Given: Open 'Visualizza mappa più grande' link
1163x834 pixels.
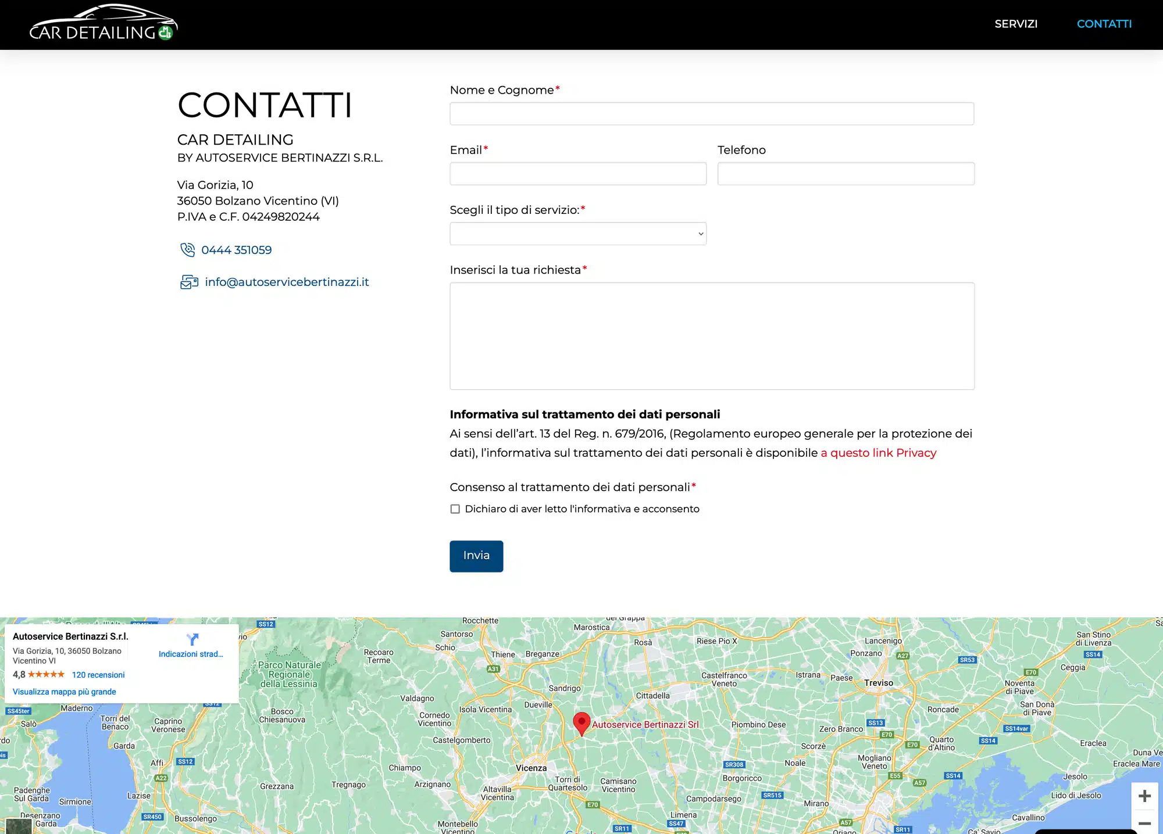Looking at the screenshot, I should 65,692.
